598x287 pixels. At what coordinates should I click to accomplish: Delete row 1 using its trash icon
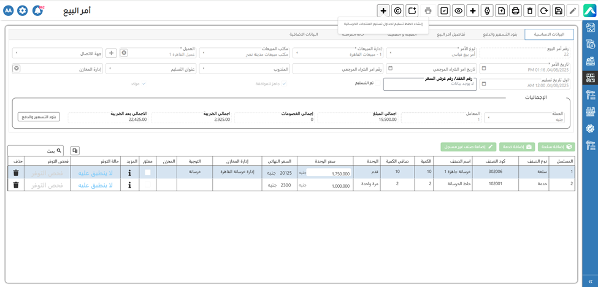pyautogui.click(x=16, y=173)
